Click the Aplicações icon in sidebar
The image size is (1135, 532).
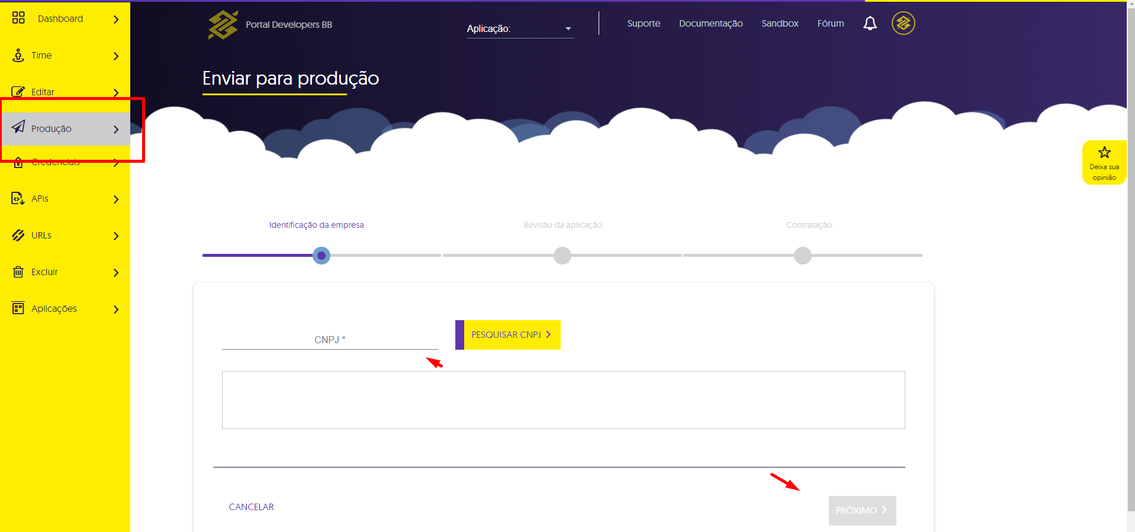(x=18, y=308)
